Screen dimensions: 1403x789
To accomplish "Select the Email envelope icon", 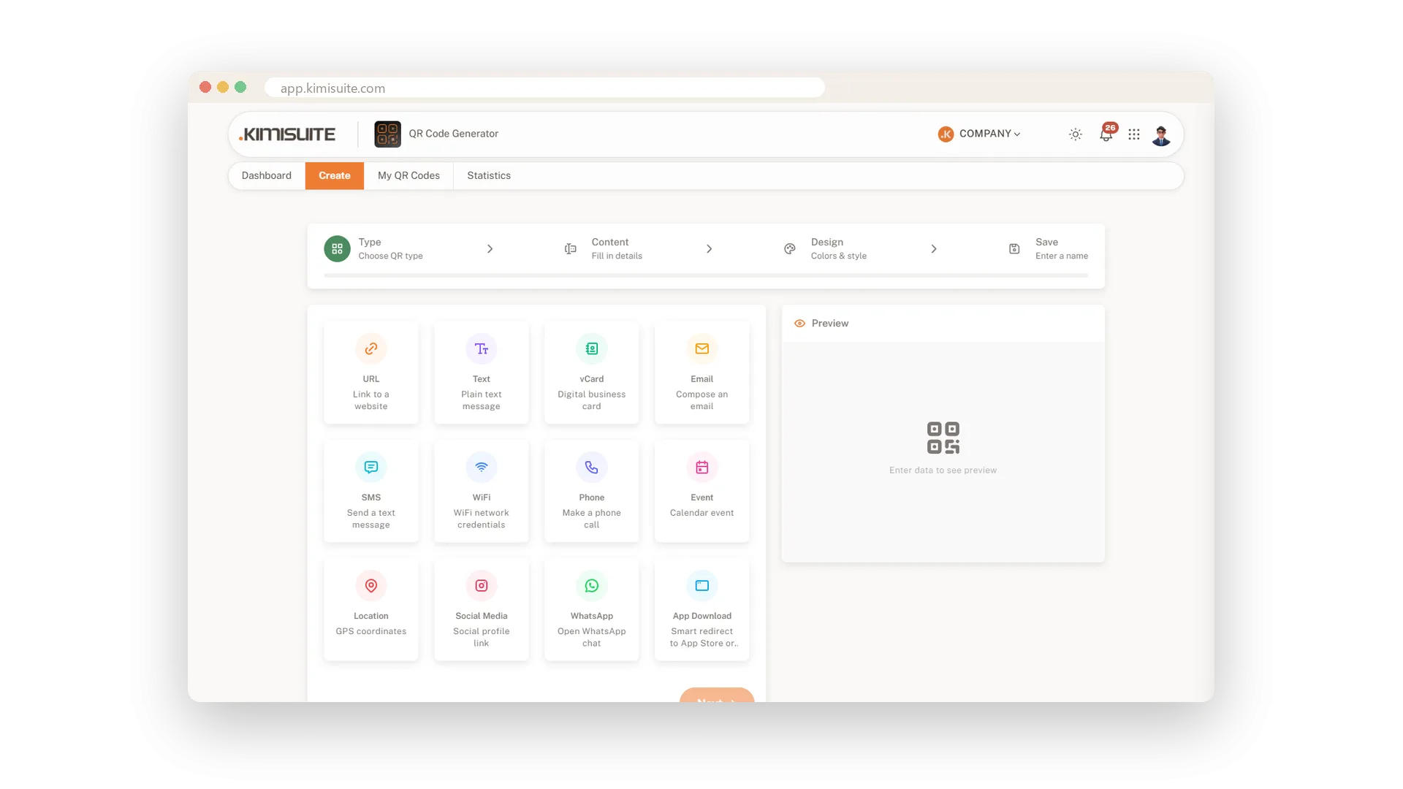I will (x=702, y=348).
